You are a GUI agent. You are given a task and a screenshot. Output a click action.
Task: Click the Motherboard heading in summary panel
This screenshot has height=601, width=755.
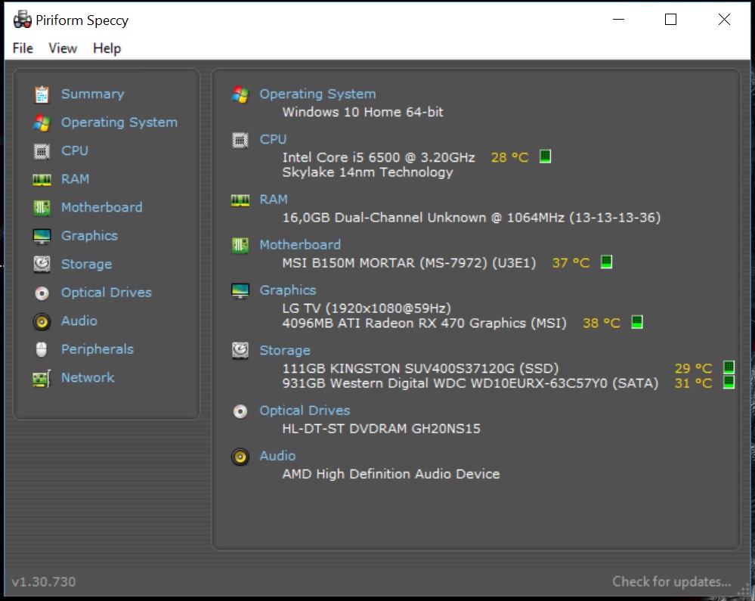300,245
